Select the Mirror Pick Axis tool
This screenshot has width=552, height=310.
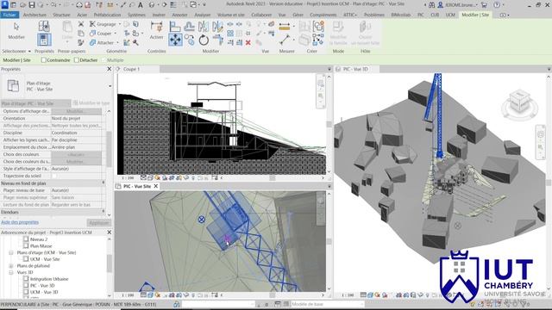coord(204,27)
